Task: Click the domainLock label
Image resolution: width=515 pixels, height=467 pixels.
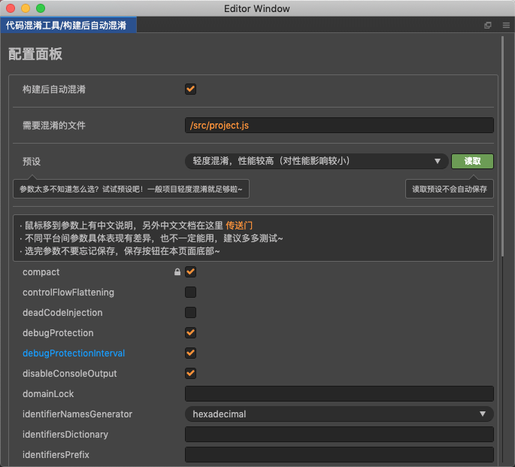Action: [x=48, y=394]
